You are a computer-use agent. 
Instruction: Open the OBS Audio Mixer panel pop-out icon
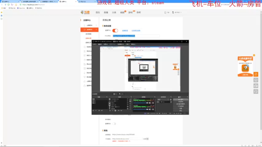(155, 97)
